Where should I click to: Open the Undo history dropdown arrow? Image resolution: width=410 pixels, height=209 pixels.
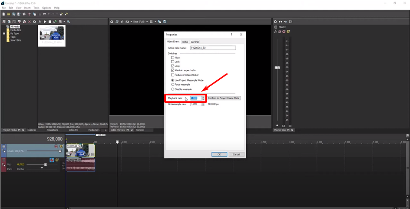49,14
